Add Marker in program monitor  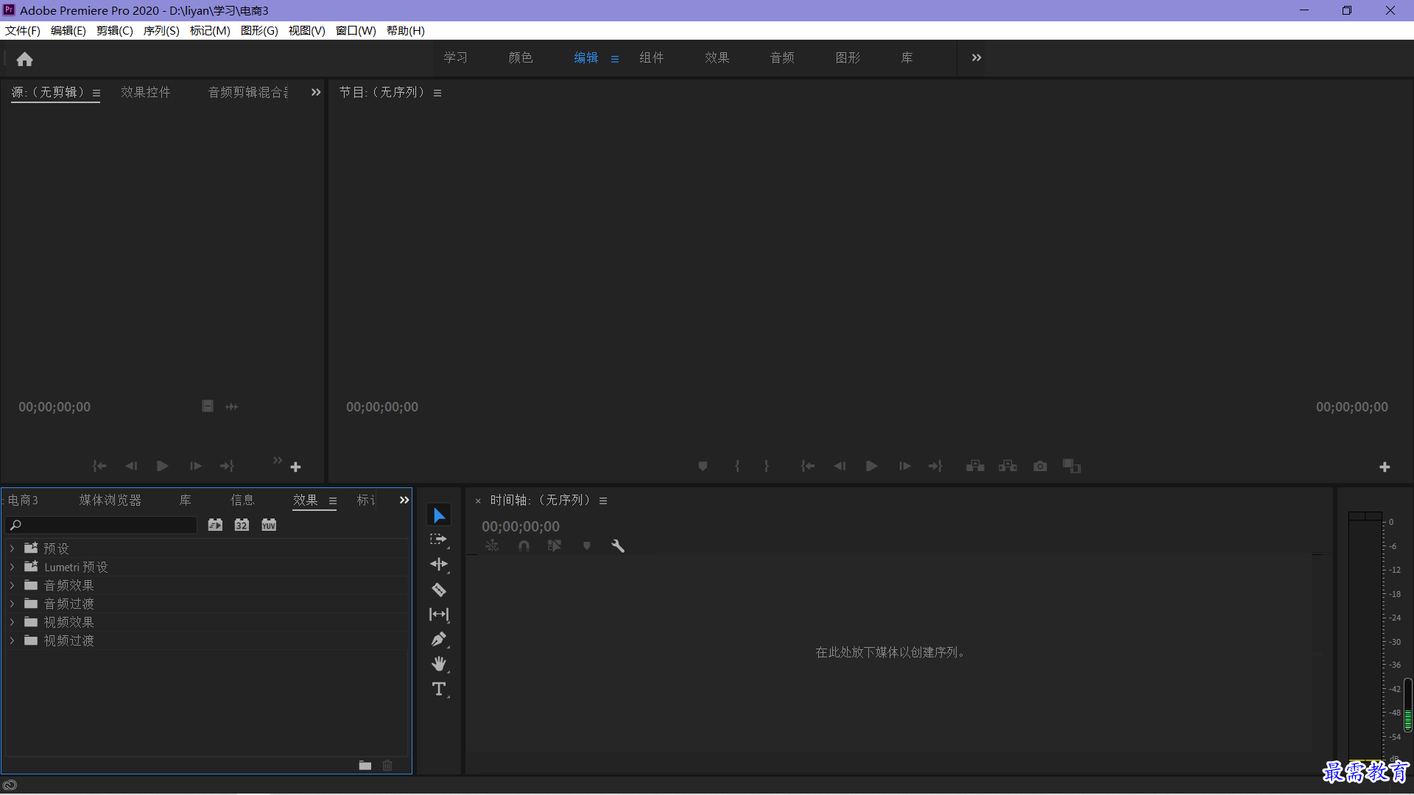point(703,467)
